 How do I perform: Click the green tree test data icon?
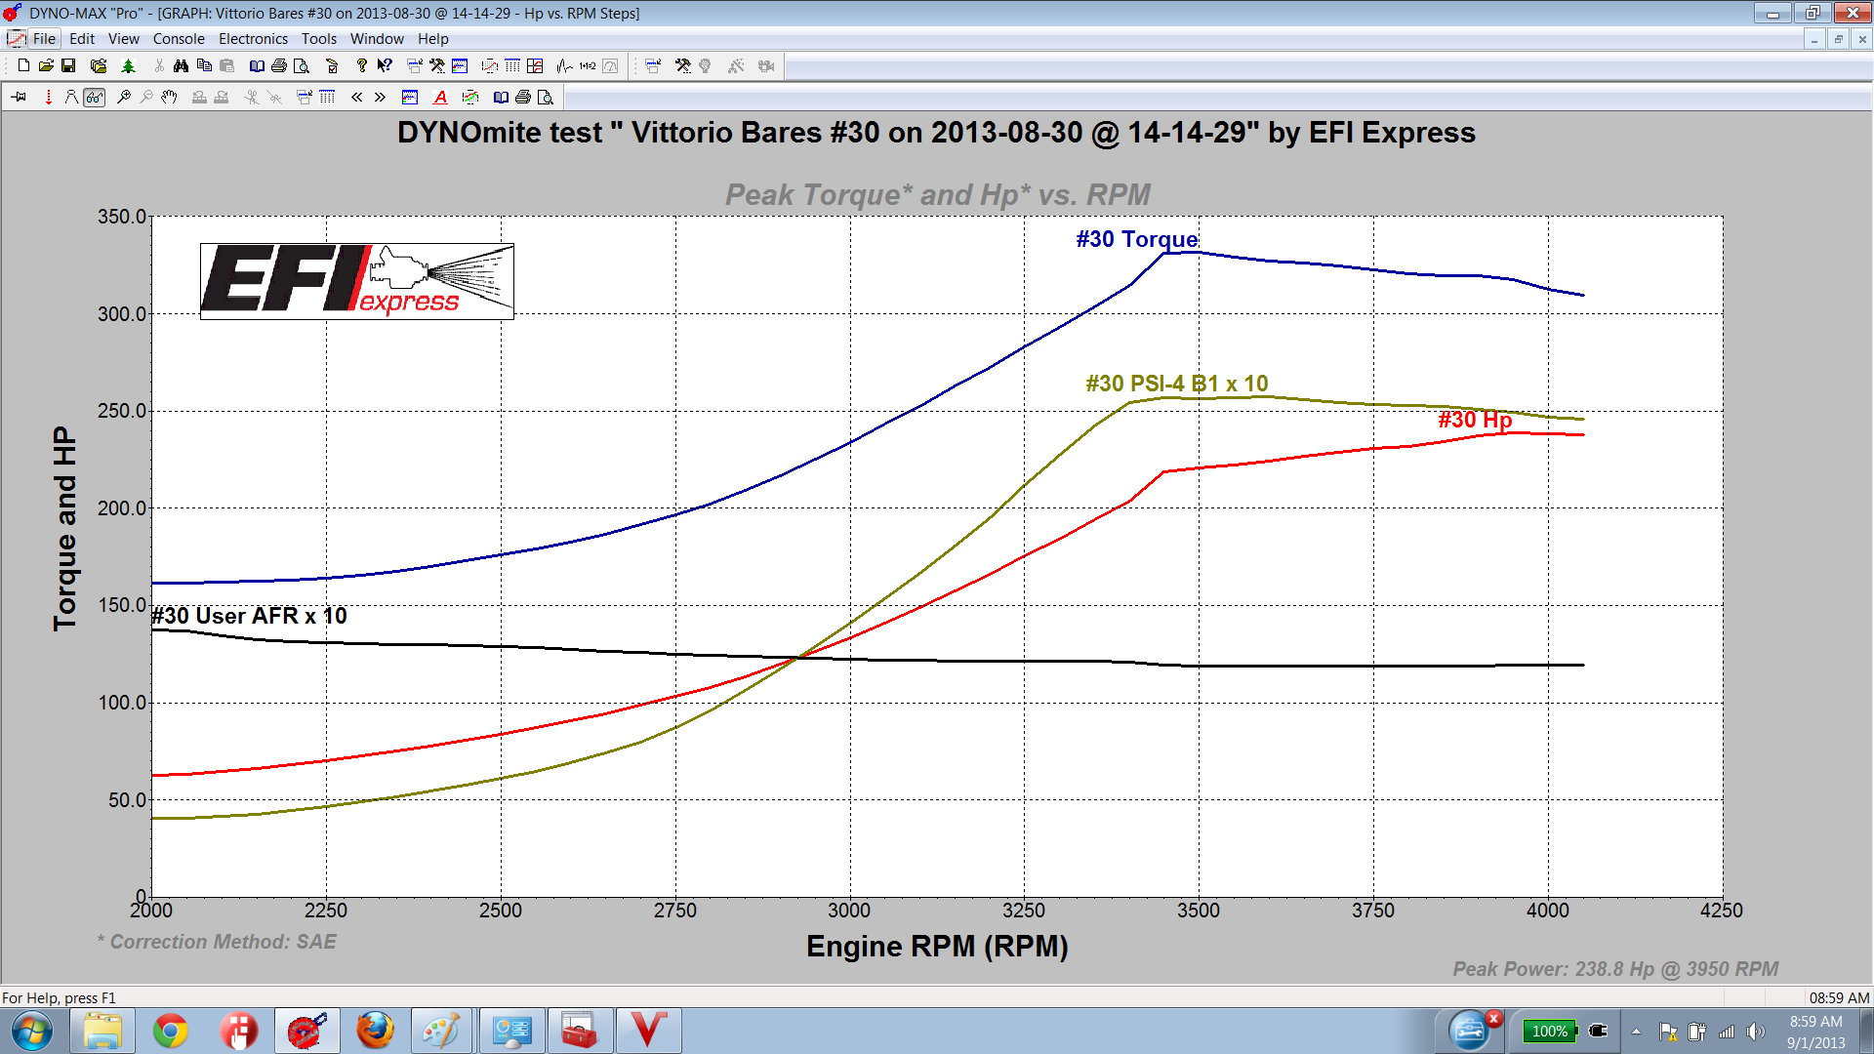(128, 66)
